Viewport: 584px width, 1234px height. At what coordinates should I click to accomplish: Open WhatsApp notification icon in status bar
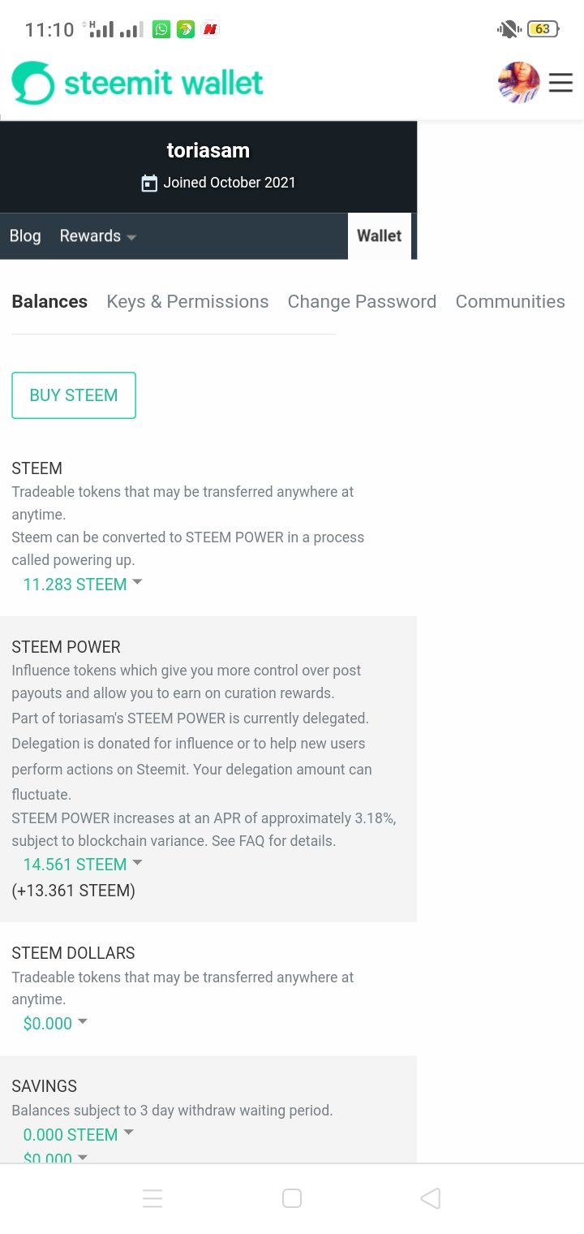[162, 29]
